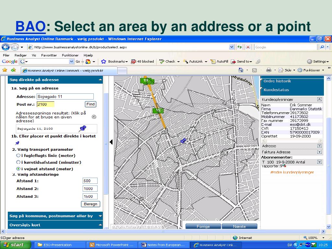Click the Home icon in command bar

[241, 70]
